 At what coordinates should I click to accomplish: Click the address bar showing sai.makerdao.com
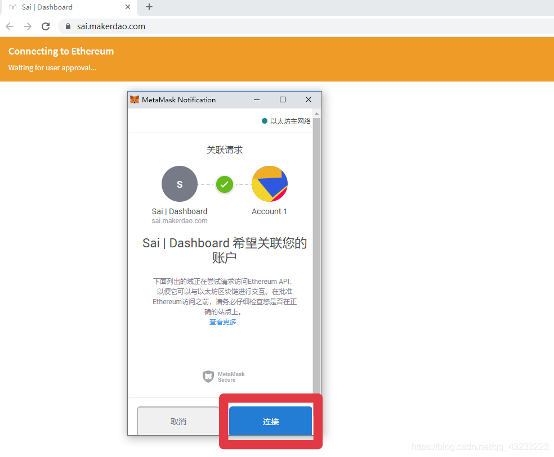pyautogui.click(x=306, y=26)
